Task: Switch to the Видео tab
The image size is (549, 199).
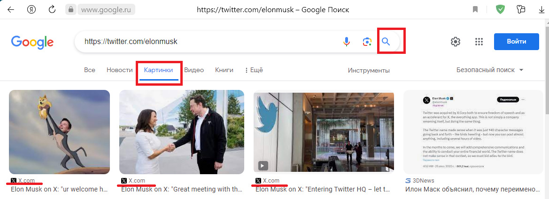Action: click(194, 70)
